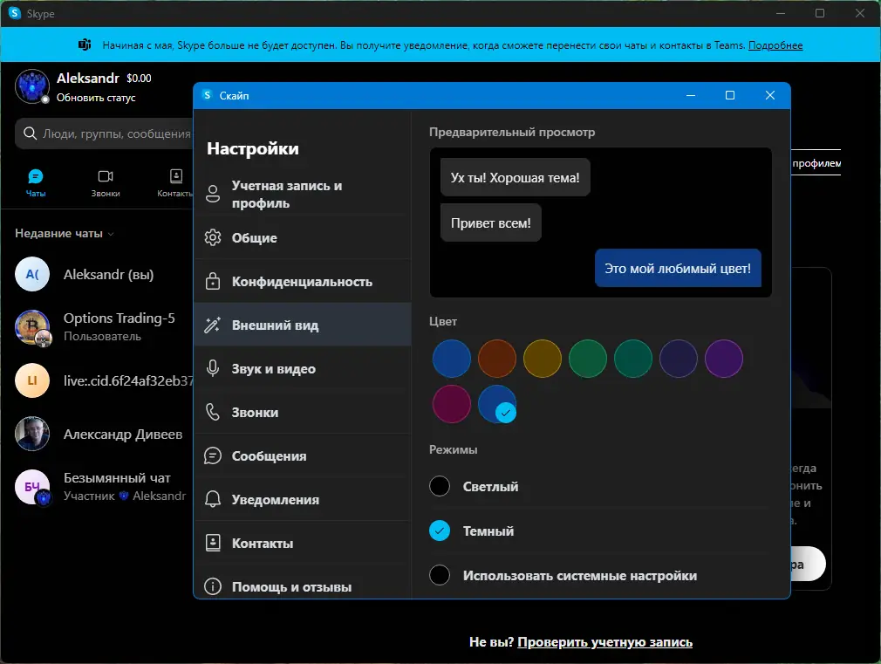Open the Общие settings section

pyautogui.click(x=303, y=238)
